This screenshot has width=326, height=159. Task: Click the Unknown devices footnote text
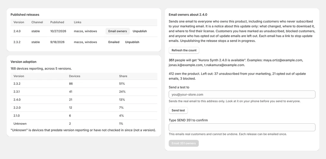83,130
